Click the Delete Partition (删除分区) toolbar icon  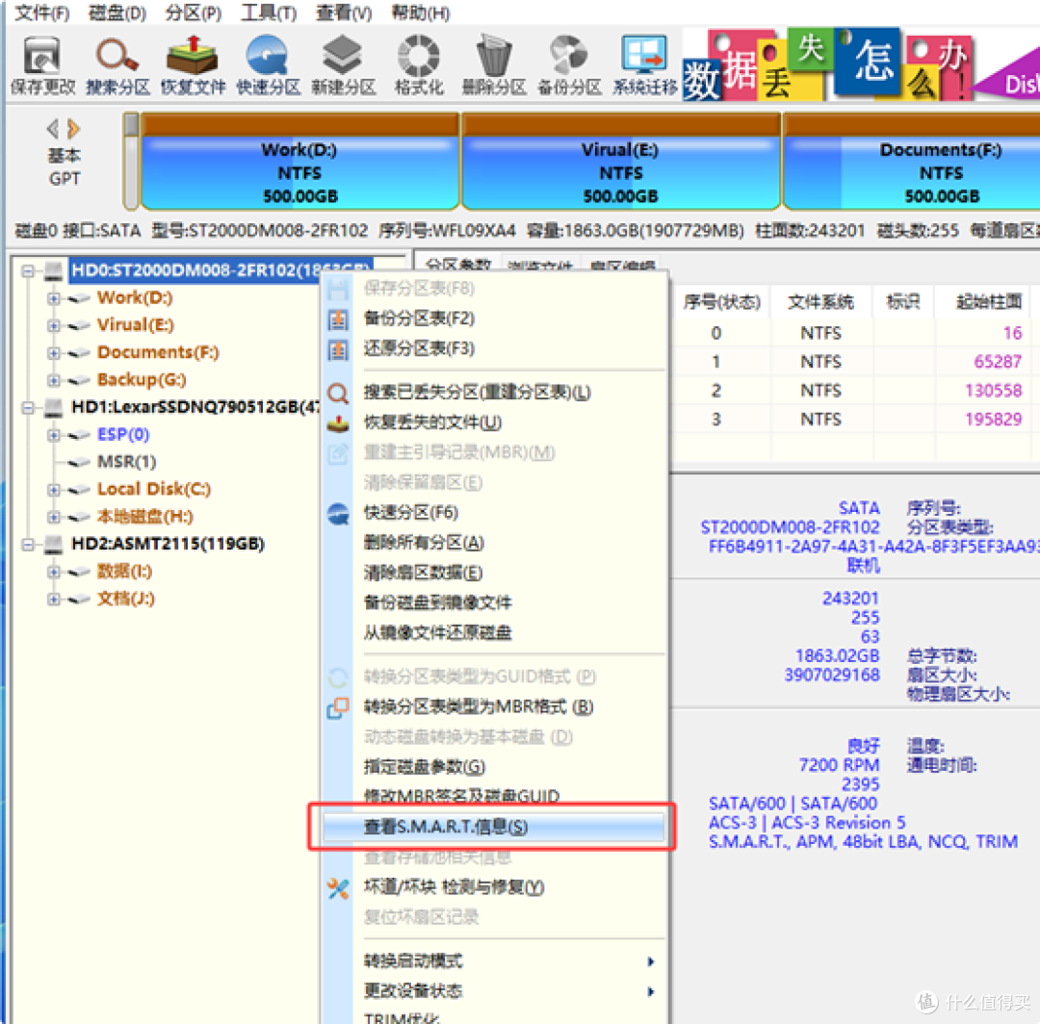coord(493,64)
